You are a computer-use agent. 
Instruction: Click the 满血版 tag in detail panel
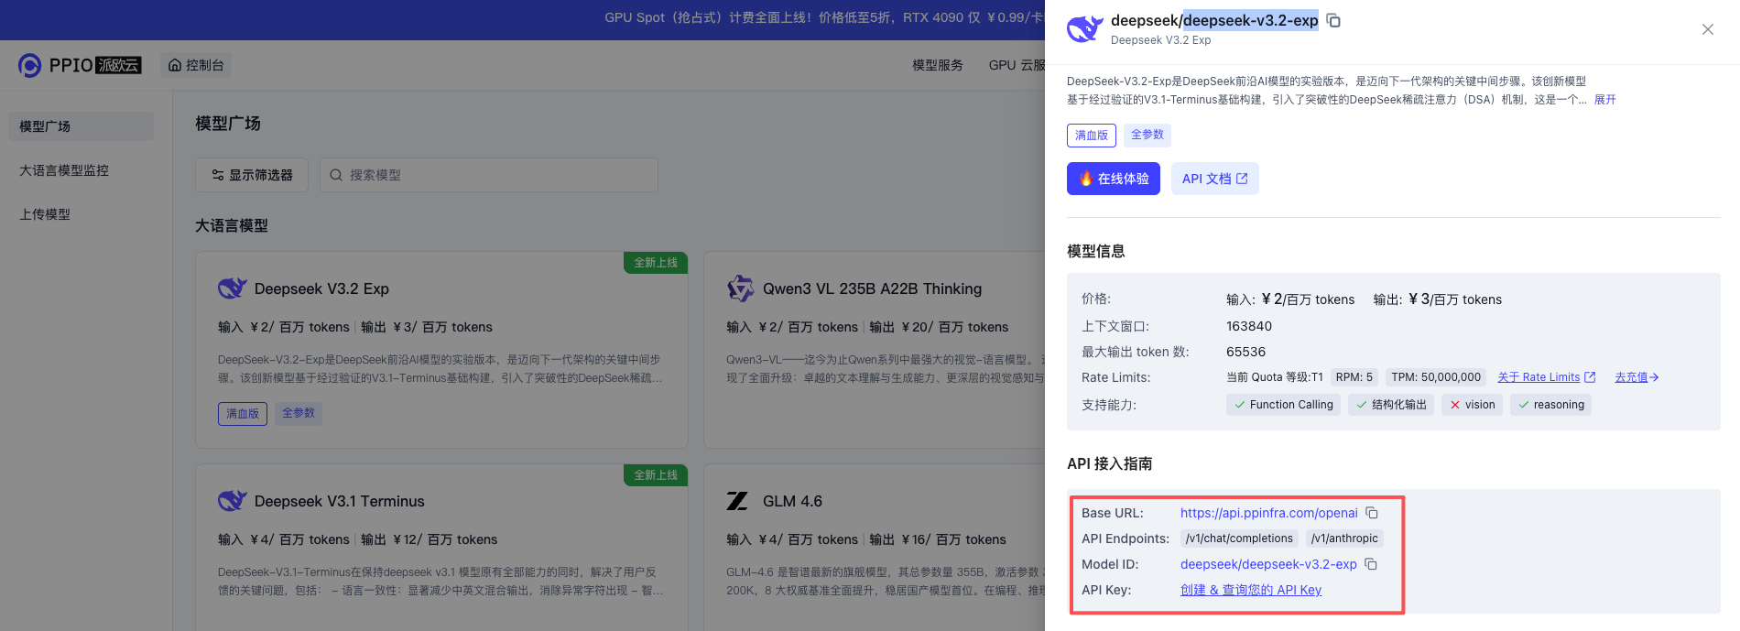tap(1092, 136)
